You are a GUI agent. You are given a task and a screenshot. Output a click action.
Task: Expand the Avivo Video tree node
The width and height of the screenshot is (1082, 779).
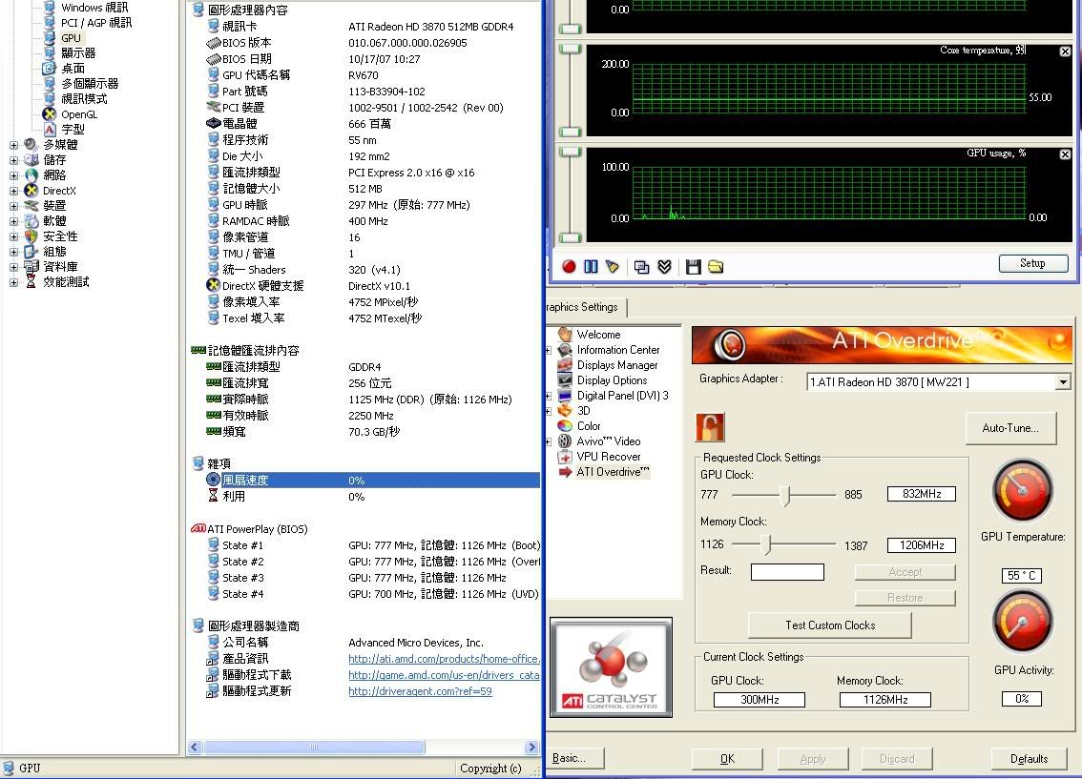[x=549, y=441]
